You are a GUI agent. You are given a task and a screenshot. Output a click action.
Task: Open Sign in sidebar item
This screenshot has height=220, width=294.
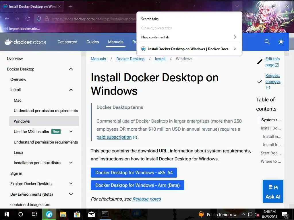(x=16, y=173)
